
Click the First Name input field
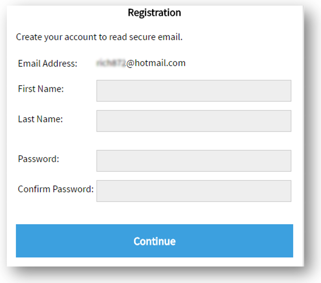tap(194, 91)
